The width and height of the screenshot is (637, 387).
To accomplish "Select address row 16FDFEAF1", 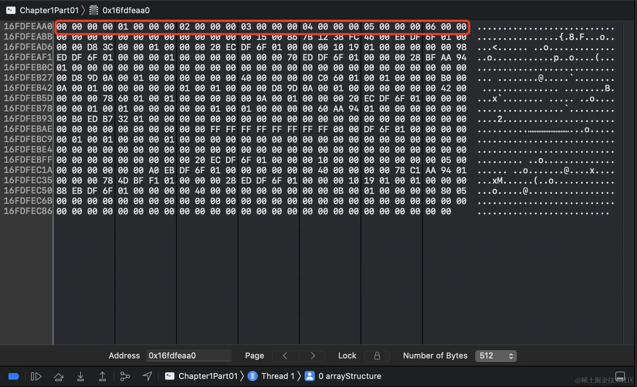I will tap(28, 57).
